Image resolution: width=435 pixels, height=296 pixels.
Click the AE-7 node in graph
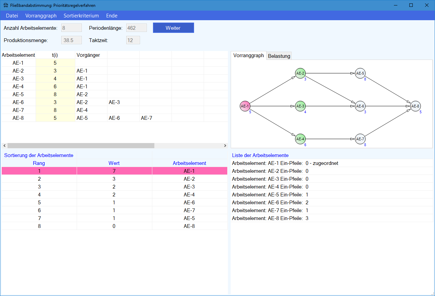click(360, 139)
